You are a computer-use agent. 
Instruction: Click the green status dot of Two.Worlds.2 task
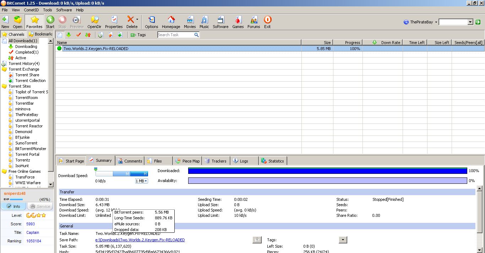[x=59, y=49]
